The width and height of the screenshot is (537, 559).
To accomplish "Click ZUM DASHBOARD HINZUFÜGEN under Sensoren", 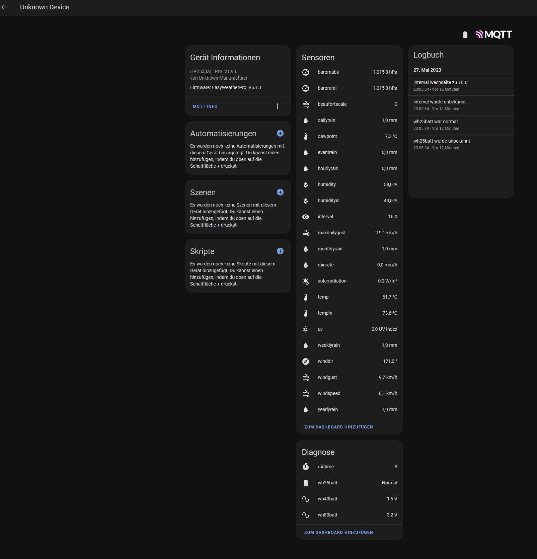I will tap(338, 427).
